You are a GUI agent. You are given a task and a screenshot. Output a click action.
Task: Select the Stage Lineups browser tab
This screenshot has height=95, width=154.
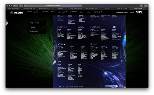[x=138, y=9]
